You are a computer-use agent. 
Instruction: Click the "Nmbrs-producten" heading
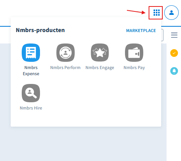click(x=40, y=30)
